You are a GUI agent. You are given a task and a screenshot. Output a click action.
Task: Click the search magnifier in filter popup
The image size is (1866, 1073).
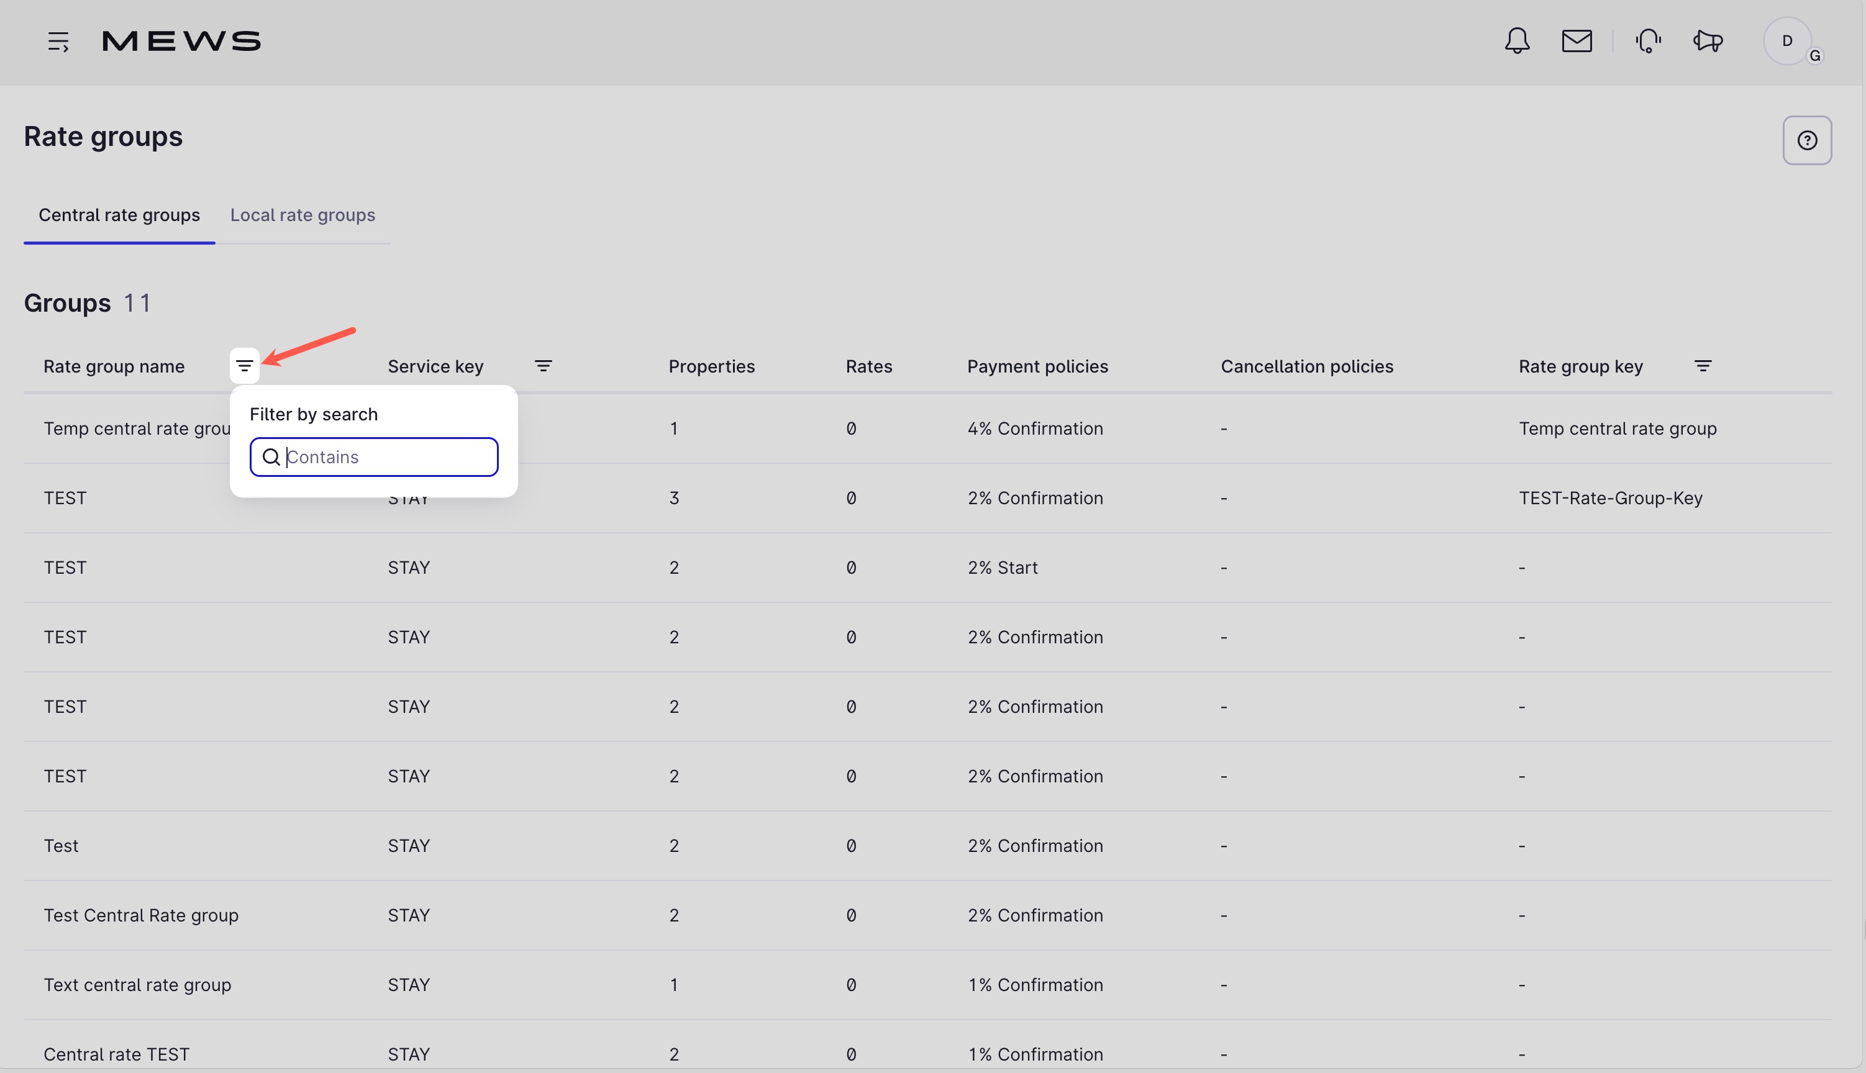[271, 457]
